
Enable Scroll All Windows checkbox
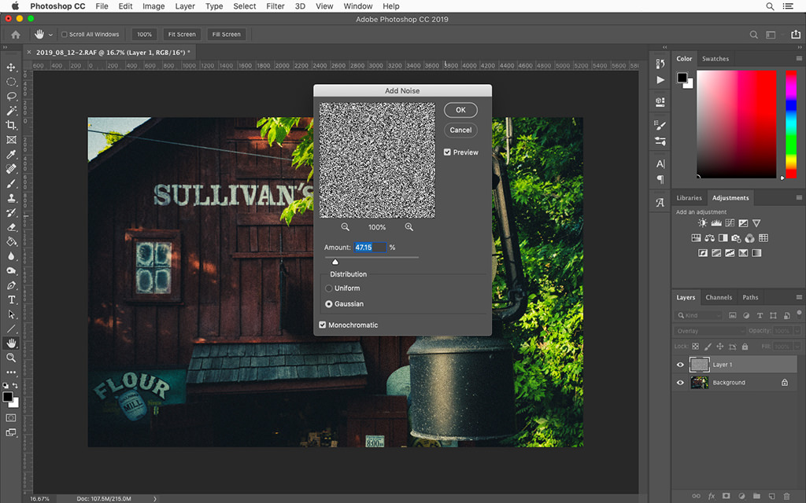click(65, 35)
